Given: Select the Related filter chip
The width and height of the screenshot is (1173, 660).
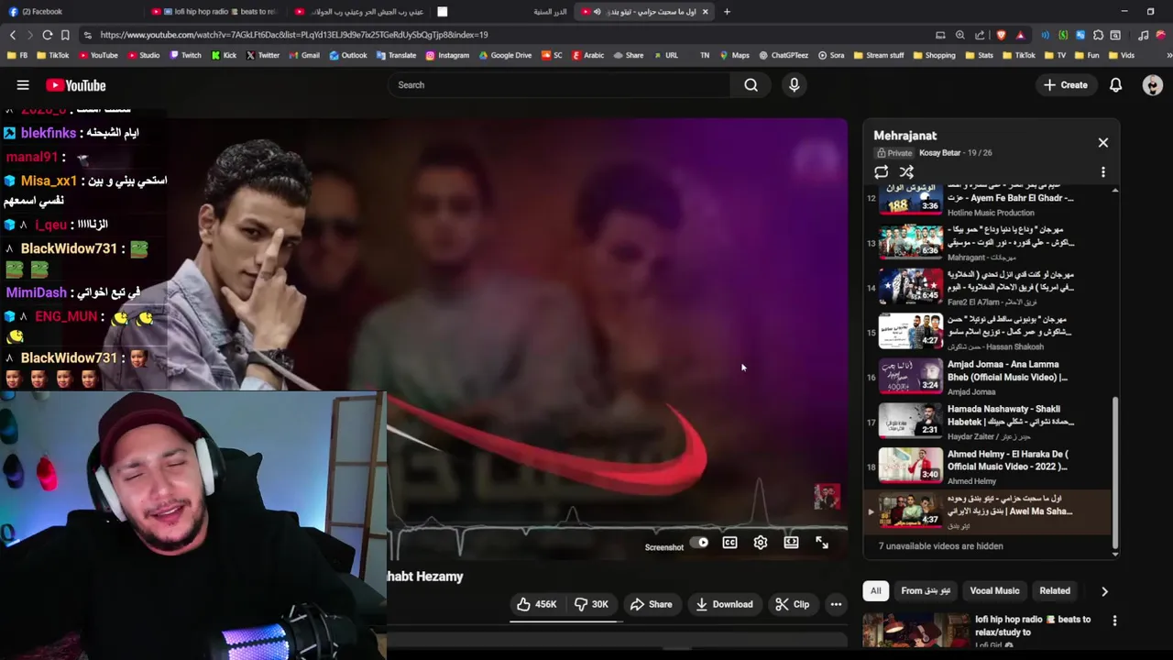Looking at the screenshot, I should (1055, 591).
